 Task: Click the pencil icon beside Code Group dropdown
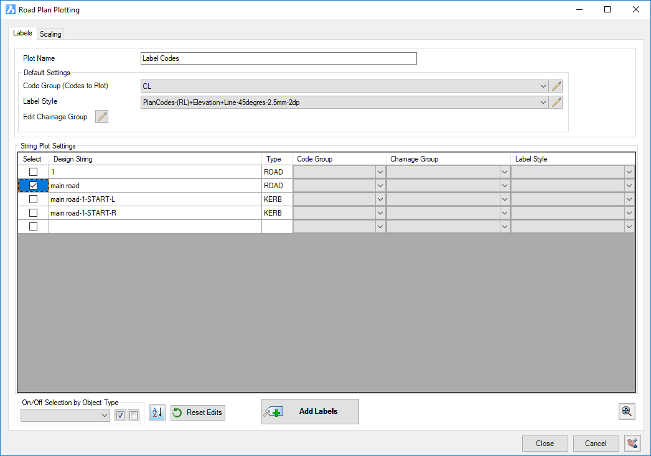pyautogui.click(x=556, y=86)
